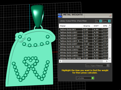Click the table scroll up arrow
Screen dimensions: 121x90
(x=110, y=25)
